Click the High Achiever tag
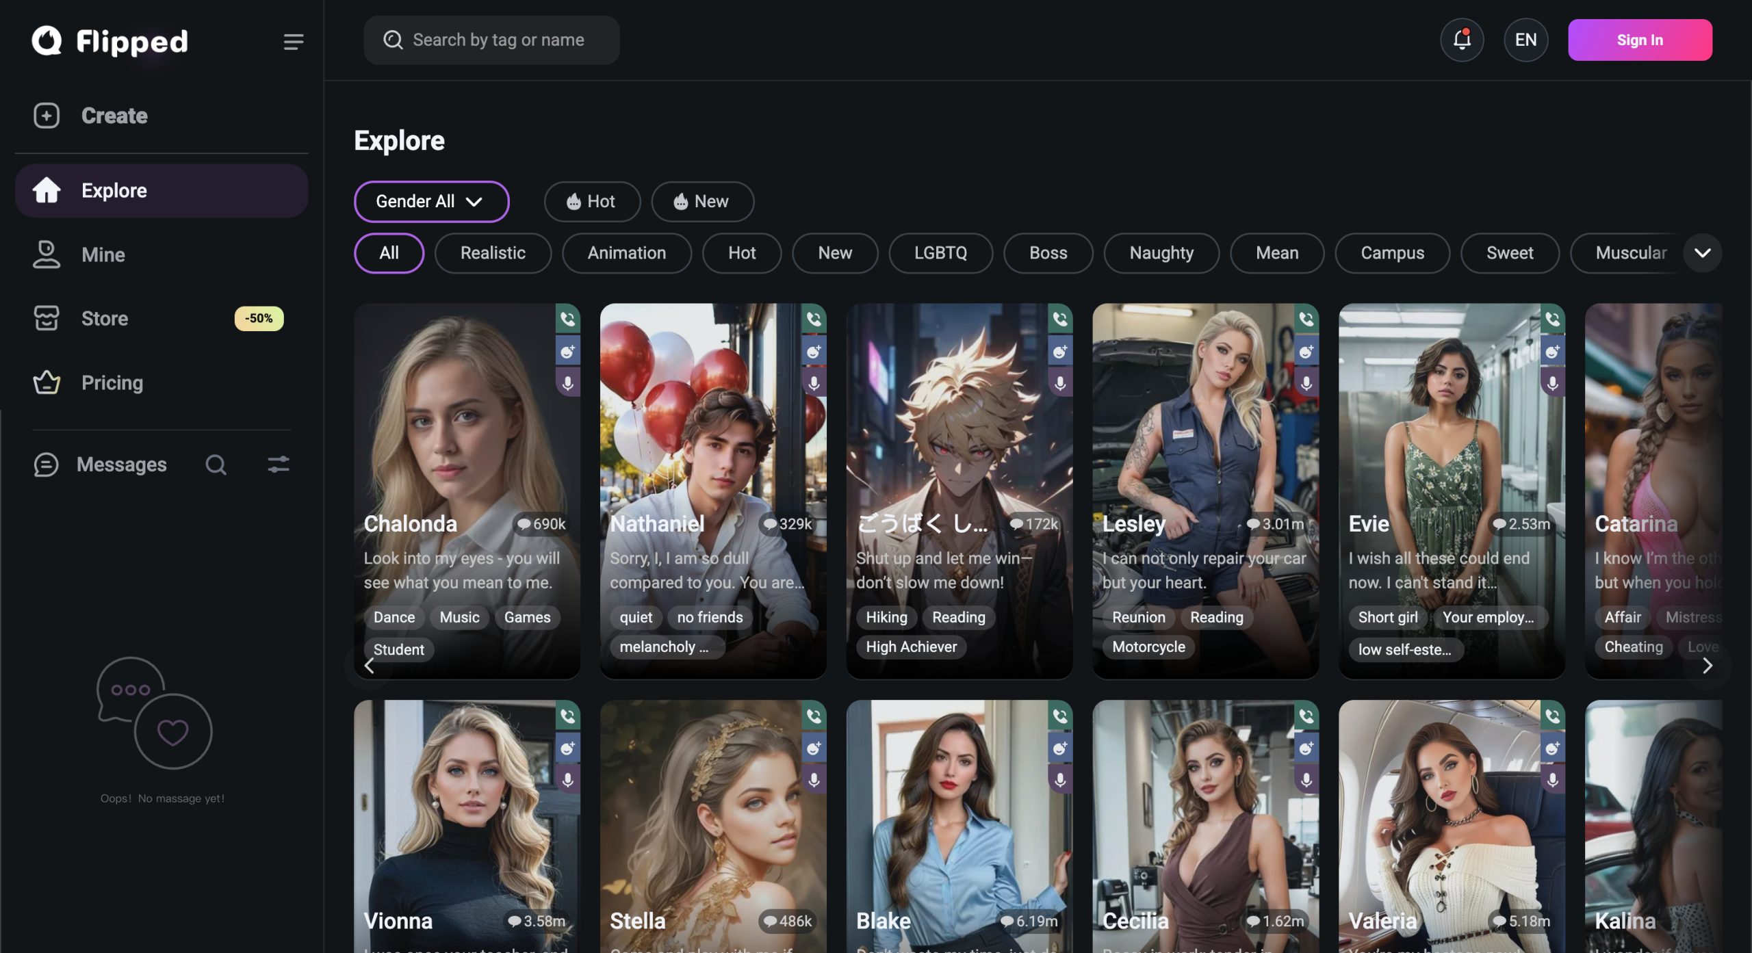The width and height of the screenshot is (1752, 953). tap(911, 647)
